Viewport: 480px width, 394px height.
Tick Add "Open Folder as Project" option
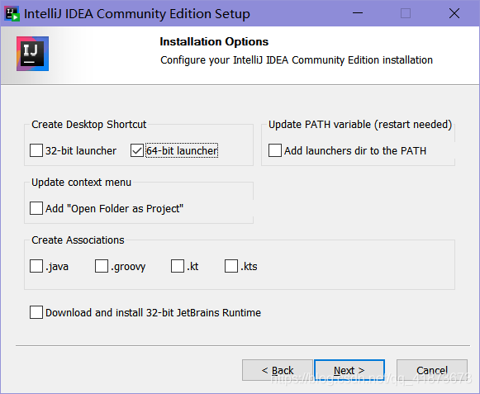36,208
